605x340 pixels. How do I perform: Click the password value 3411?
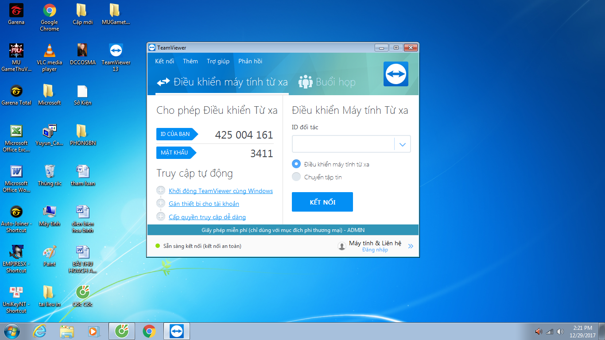point(262,153)
